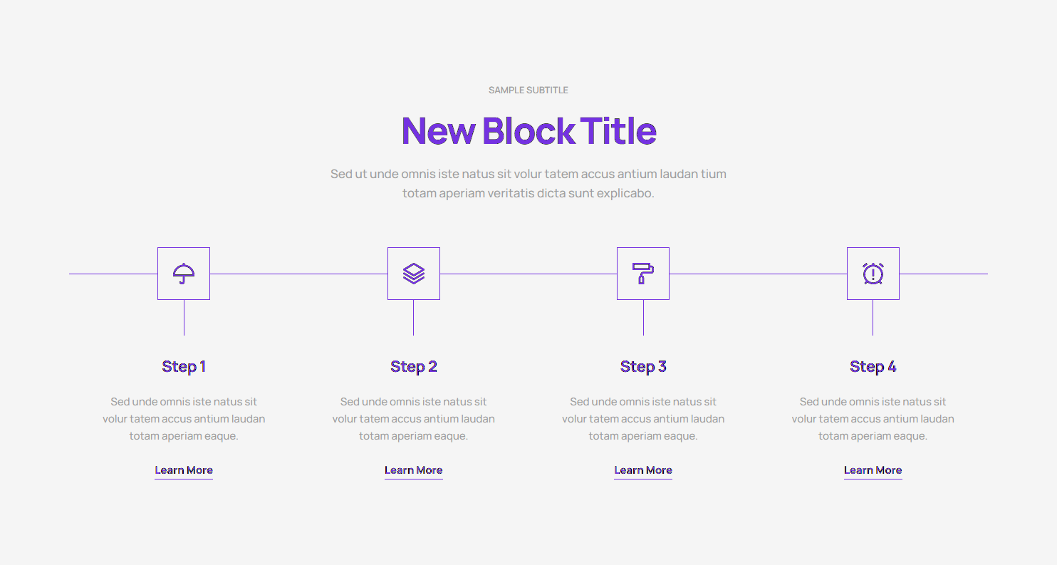The width and height of the screenshot is (1057, 565).
Task: Follow the Learn More link under Step 4
Action: click(873, 470)
